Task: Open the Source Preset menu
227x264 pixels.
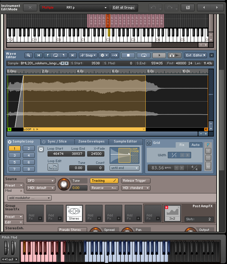Action: pos(14,186)
